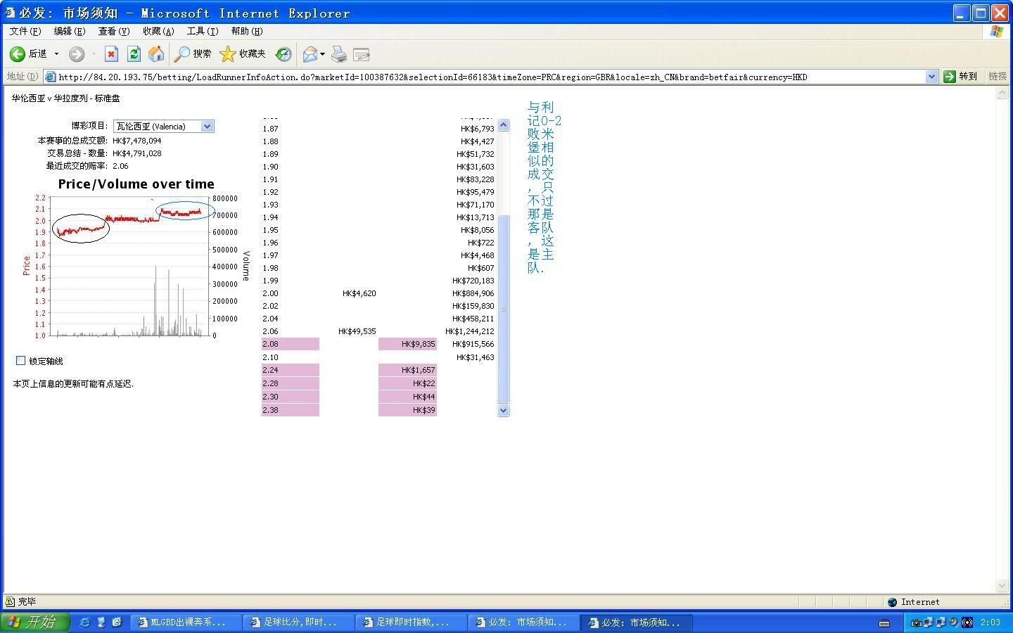Open the 文件(F) menu
The width and height of the screenshot is (1013, 633).
(x=25, y=31)
